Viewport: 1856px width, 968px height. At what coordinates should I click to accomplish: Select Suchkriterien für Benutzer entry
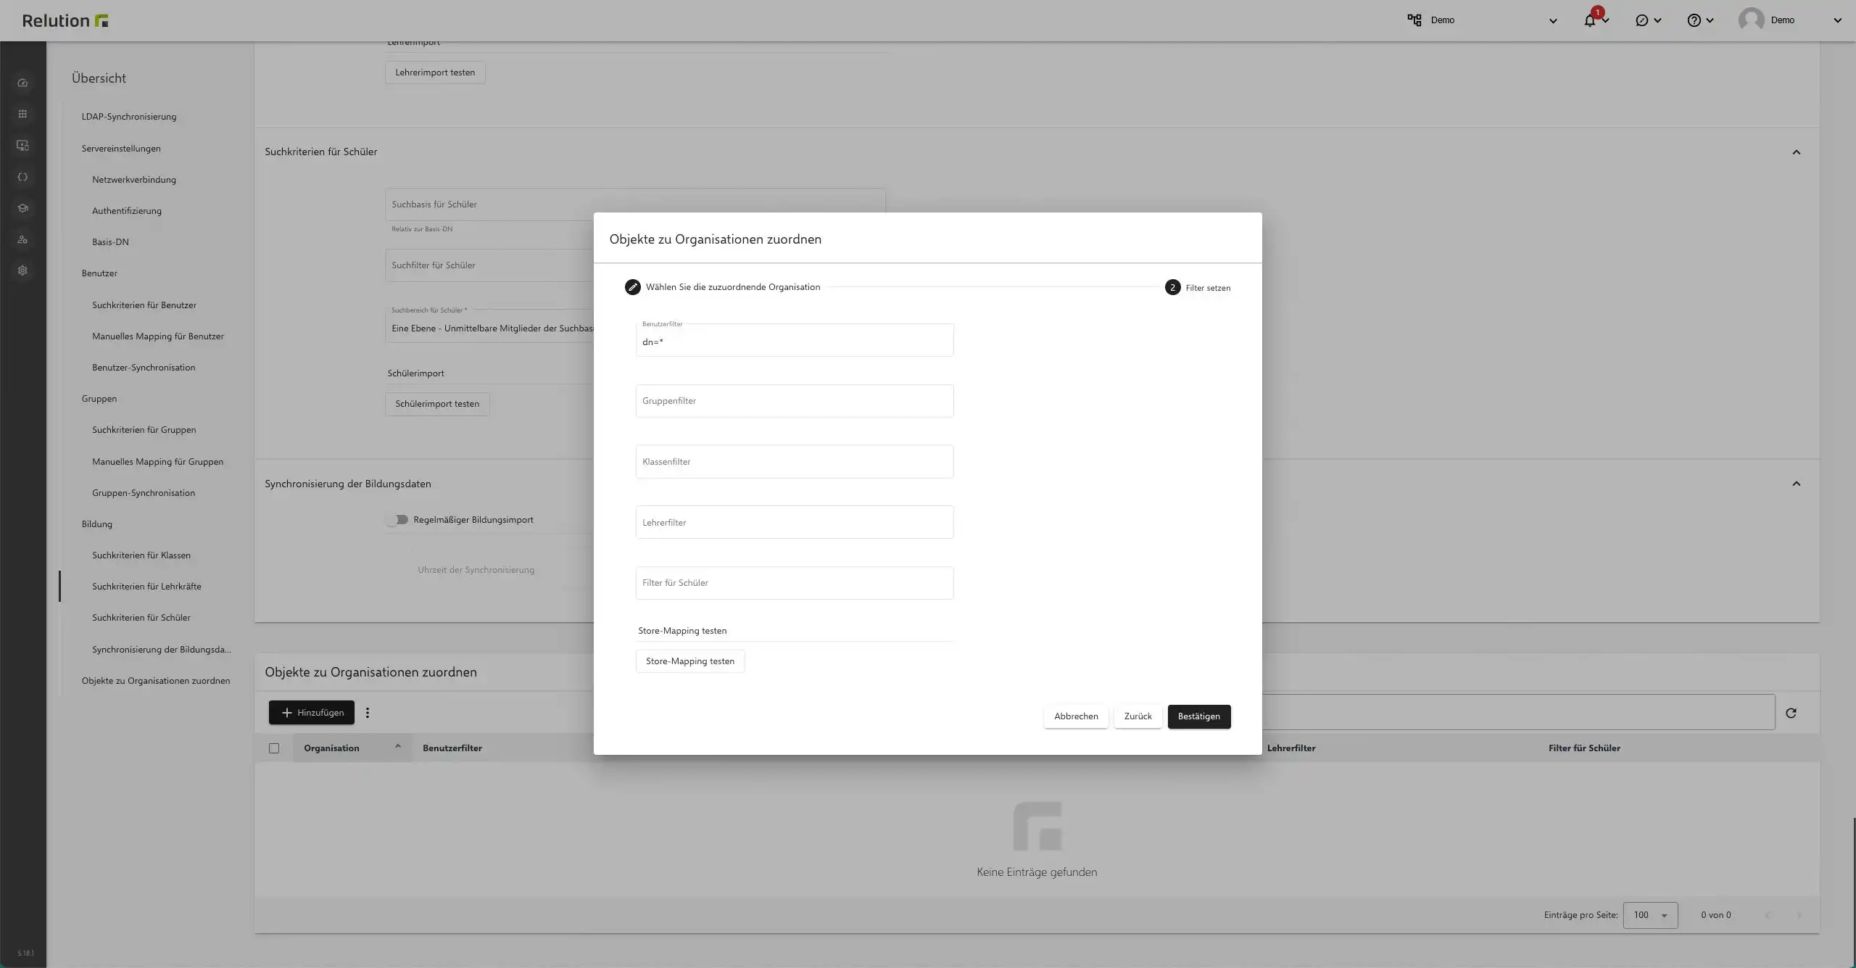(x=144, y=305)
